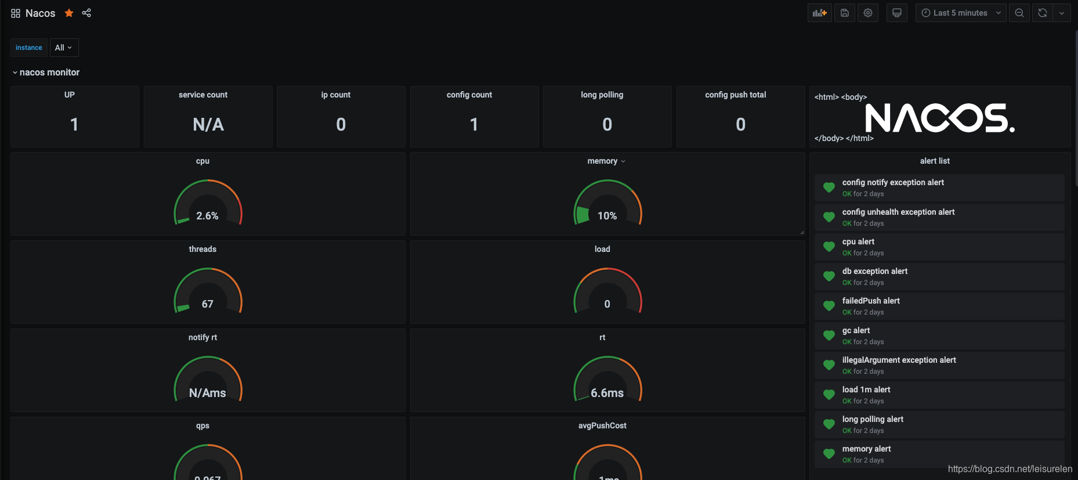Click the Nacos dashboard title
This screenshot has width=1078, height=480.
pyautogui.click(x=40, y=13)
